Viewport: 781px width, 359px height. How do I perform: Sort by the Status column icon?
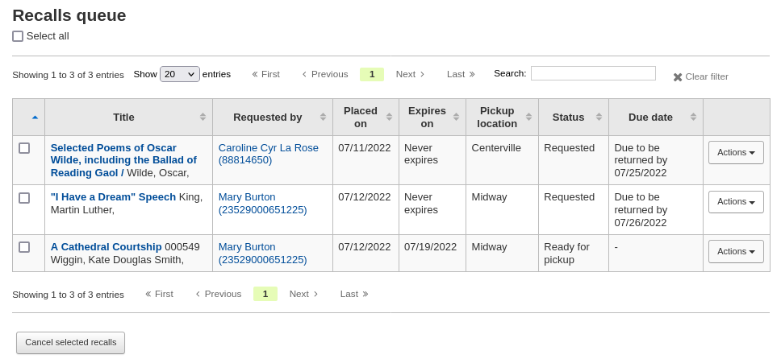[599, 117]
